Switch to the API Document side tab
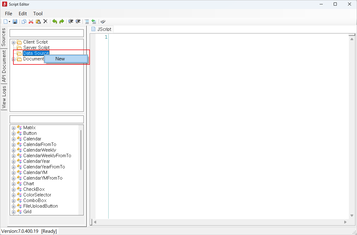The height and width of the screenshot is (235, 357). click(x=4, y=66)
